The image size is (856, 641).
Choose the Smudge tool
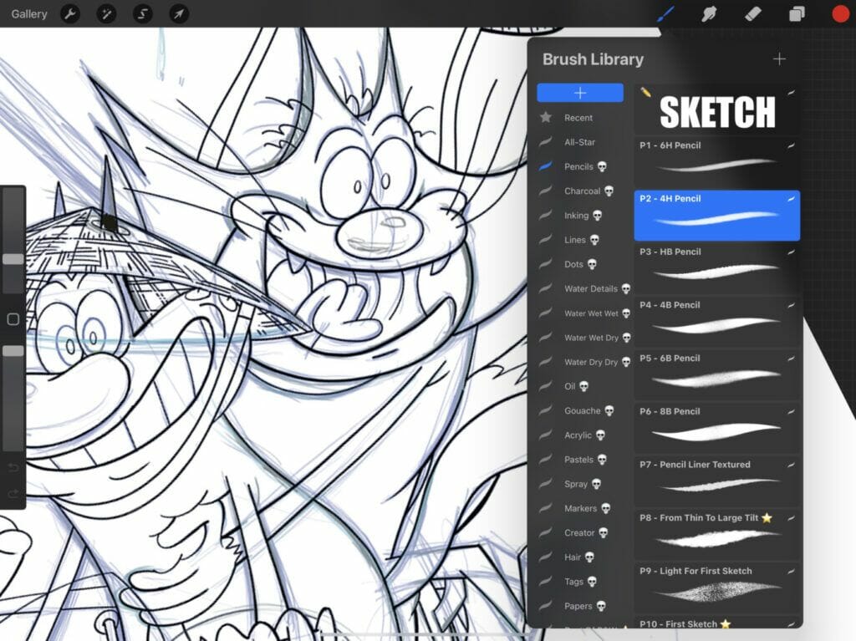[709, 13]
